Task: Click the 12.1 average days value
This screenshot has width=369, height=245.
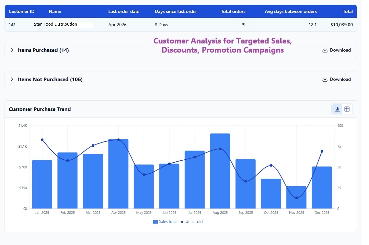Action: pyautogui.click(x=313, y=25)
